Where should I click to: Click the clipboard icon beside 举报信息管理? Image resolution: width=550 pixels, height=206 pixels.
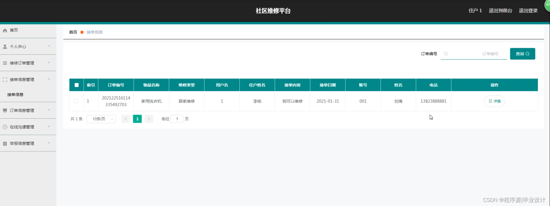tap(5, 143)
